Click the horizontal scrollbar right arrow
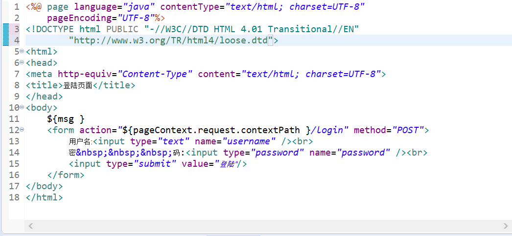 [506, 225]
